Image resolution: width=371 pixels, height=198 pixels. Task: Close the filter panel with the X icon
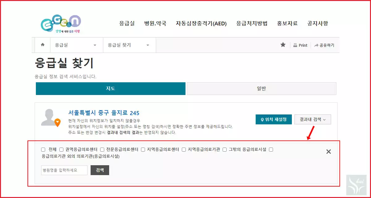pos(329,152)
